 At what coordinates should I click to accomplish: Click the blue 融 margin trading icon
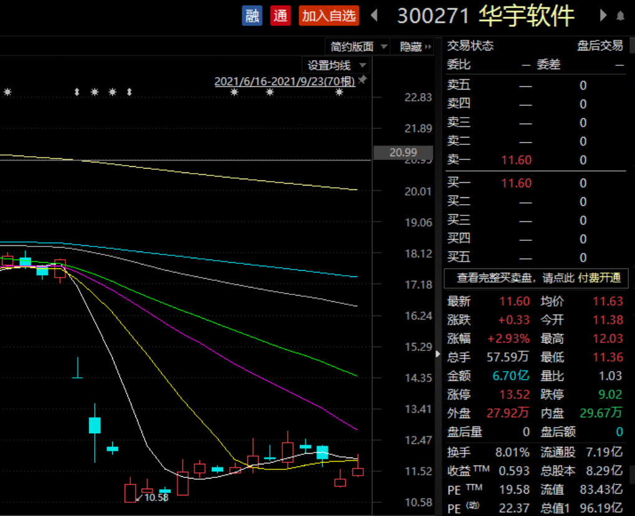252,16
